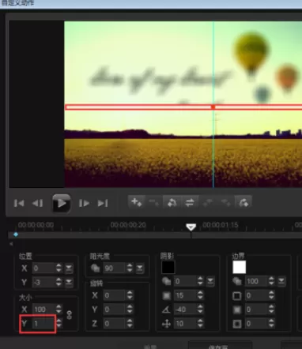Screen dimensions: 302x349
Task: Open the Position Y ease option button
Action: (69, 283)
